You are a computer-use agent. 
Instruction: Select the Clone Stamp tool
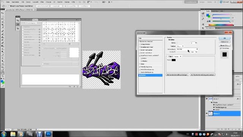pyautogui.click(x=3, y=37)
